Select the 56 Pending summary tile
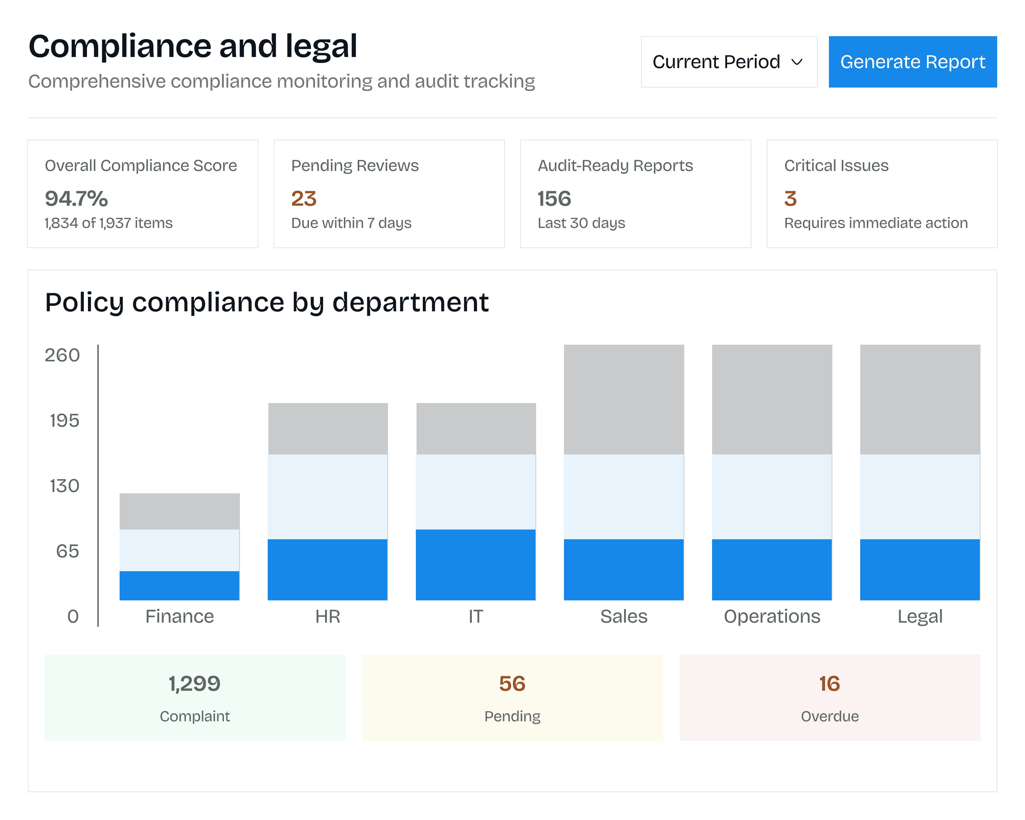1025x820 pixels. [x=512, y=697]
